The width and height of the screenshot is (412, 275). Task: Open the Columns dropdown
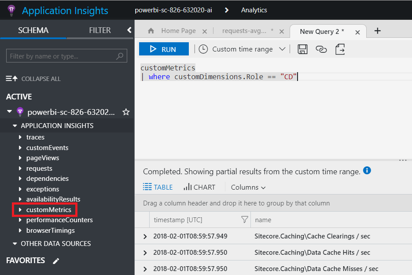(248, 187)
